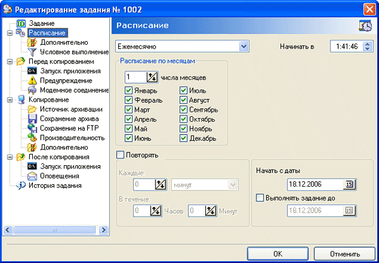This screenshot has width=379, height=263.
Task: Toggle the Ноябрь month checkbox
Action: [183, 129]
